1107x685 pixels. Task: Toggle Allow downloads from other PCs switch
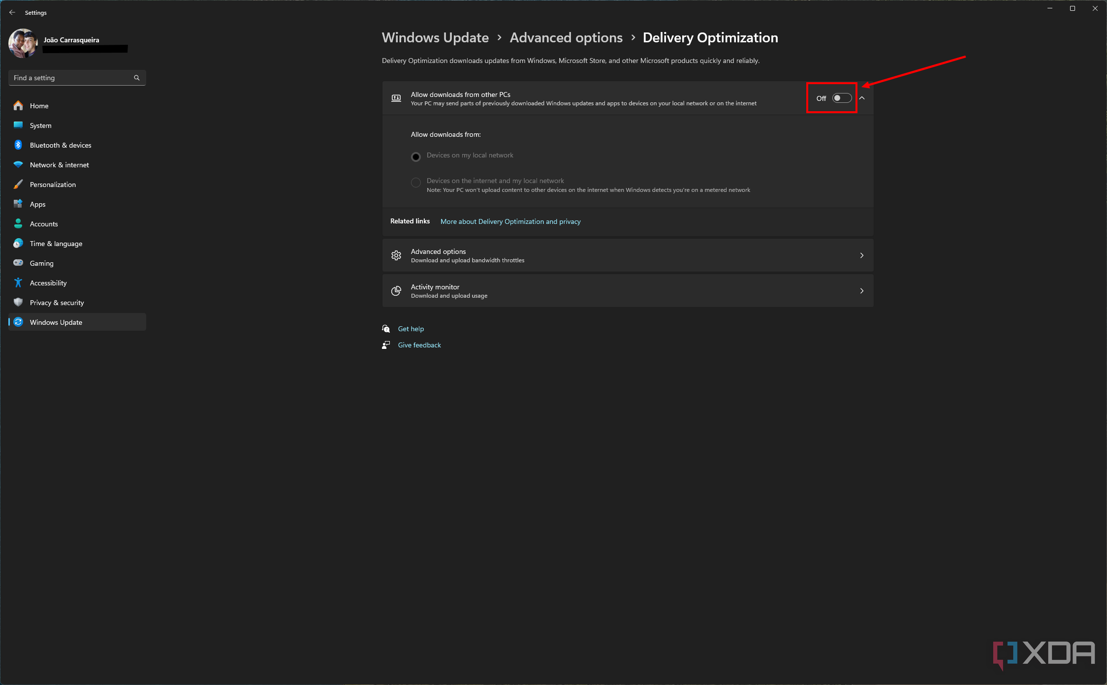pyautogui.click(x=842, y=98)
